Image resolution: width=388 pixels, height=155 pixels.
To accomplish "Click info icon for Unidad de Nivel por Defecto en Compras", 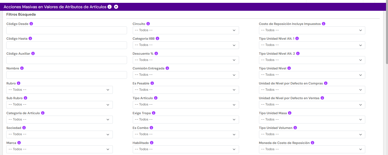I will [x=326, y=83].
